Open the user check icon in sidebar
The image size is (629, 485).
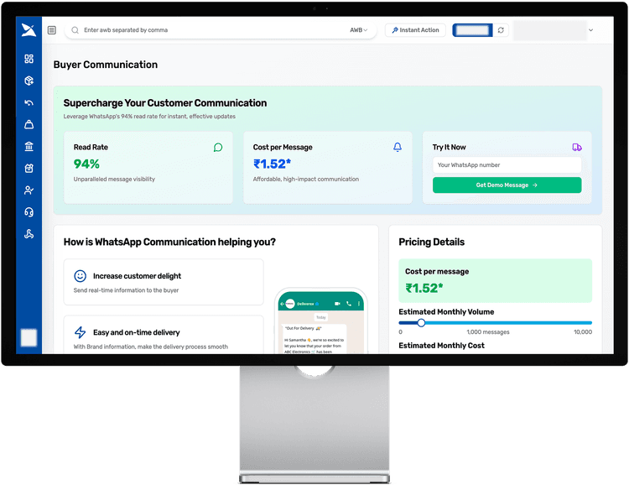pos(29,190)
